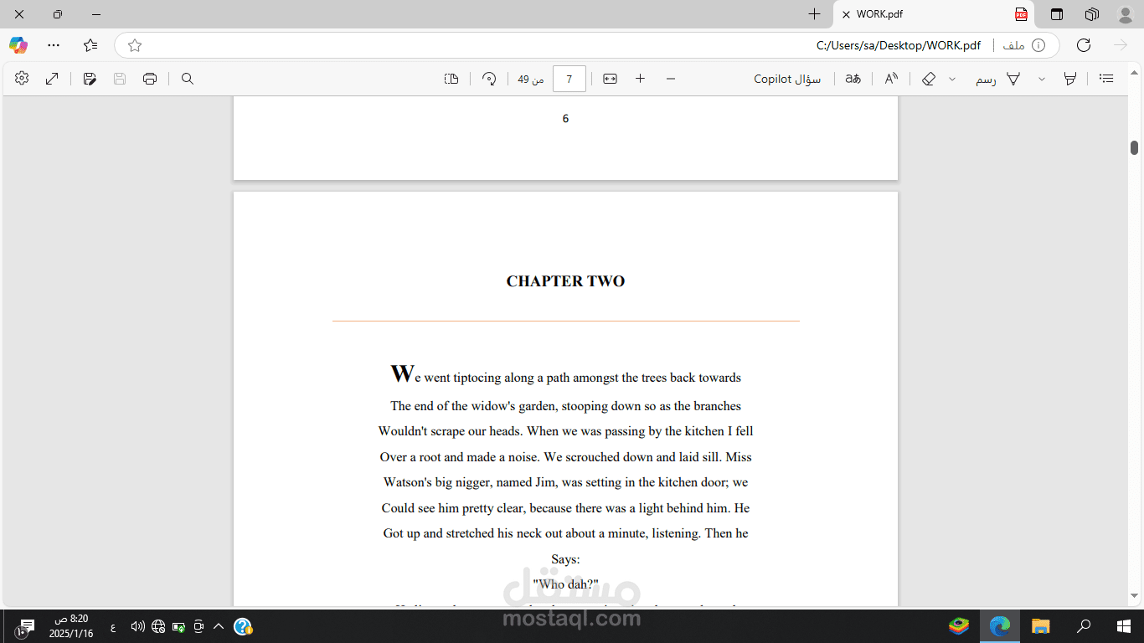Viewport: 1144px width, 643px height.
Task: Open the volume control in tray
Action: pos(138,626)
